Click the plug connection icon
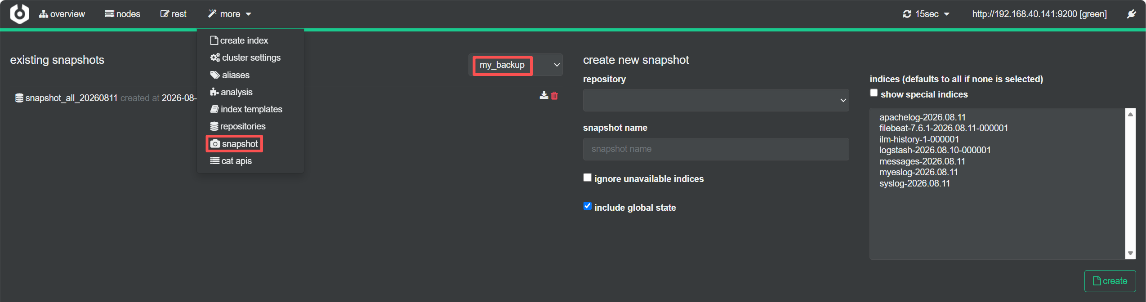Screen dimensions: 1146x302 [x=1131, y=14]
